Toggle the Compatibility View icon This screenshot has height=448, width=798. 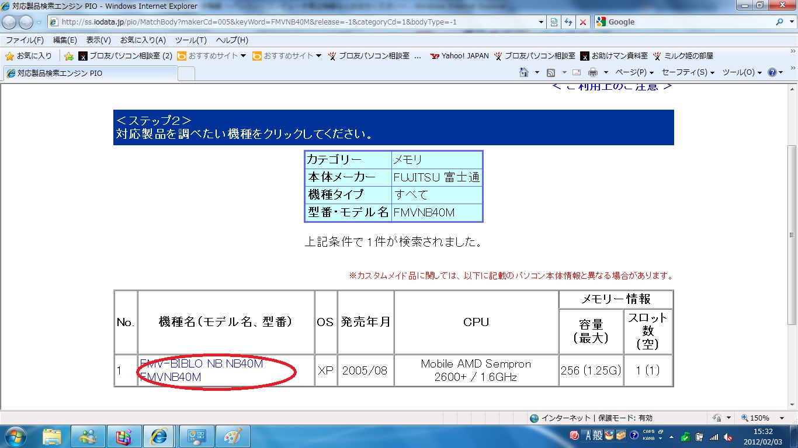(554, 22)
